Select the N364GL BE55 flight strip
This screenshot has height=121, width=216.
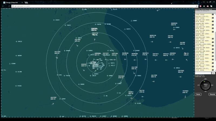[x=204, y=35]
